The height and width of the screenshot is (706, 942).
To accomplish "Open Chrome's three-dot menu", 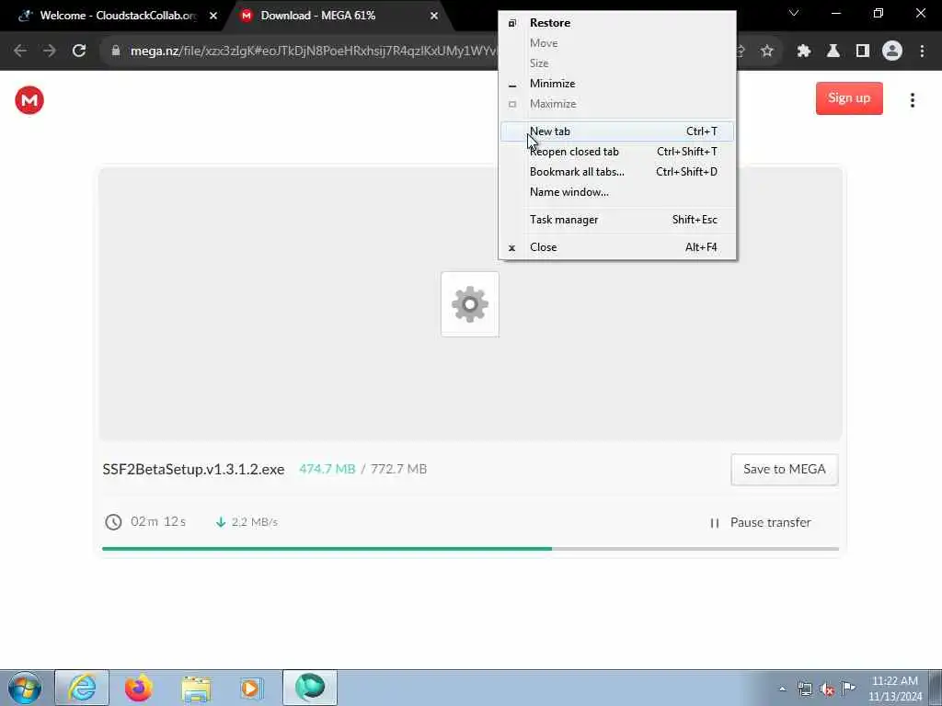I will tap(922, 51).
